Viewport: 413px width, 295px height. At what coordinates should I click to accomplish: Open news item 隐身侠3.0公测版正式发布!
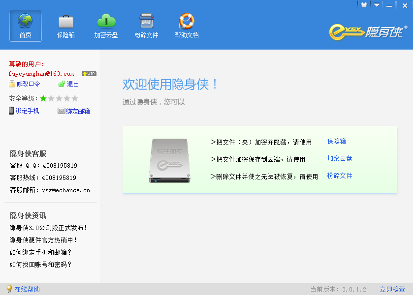coord(48,228)
